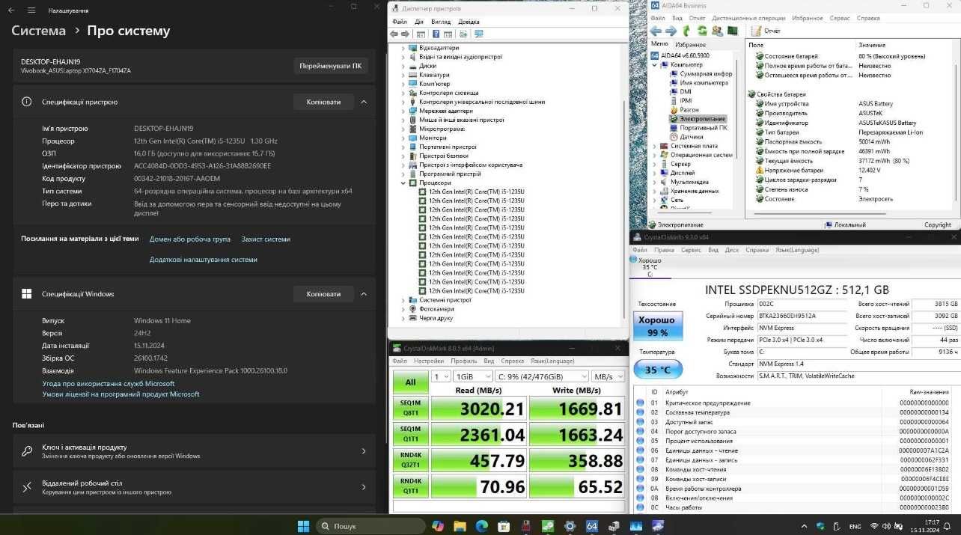Click the Back arrow in Device Manager toolbar
961x535 pixels.
click(395, 34)
